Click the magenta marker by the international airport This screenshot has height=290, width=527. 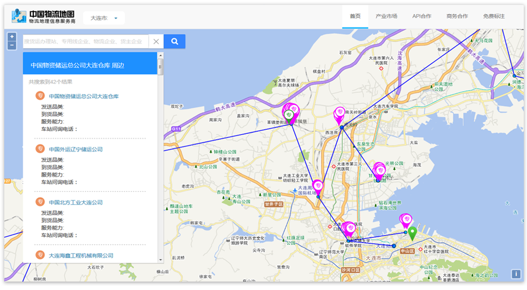click(x=318, y=187)
